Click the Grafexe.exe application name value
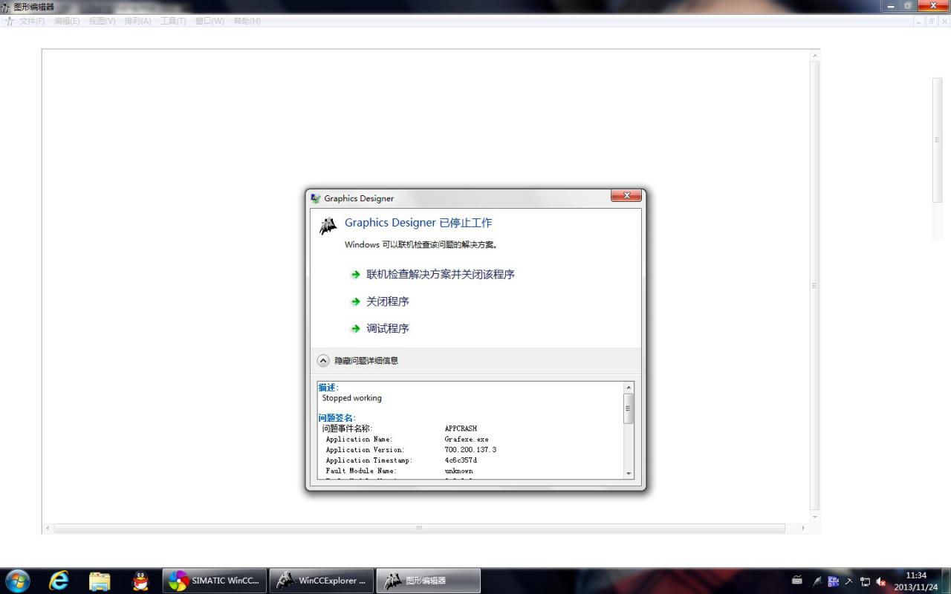This screenshot has height=594, width=951. (x=467, y=440)
